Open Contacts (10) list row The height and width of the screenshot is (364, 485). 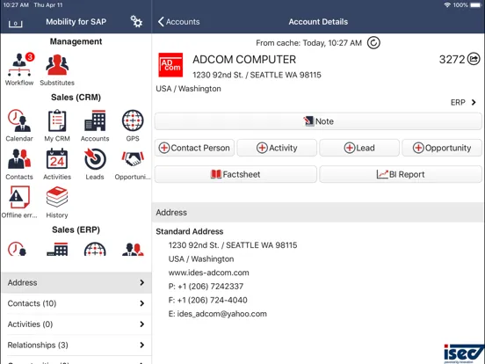[x=76, y=303]
